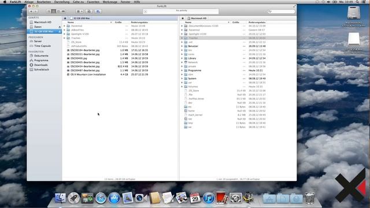The width and height of the screenshot is (370, 208).
Task: Select 32 GB USB Mac in sidebar
Action: pos(44,31)
